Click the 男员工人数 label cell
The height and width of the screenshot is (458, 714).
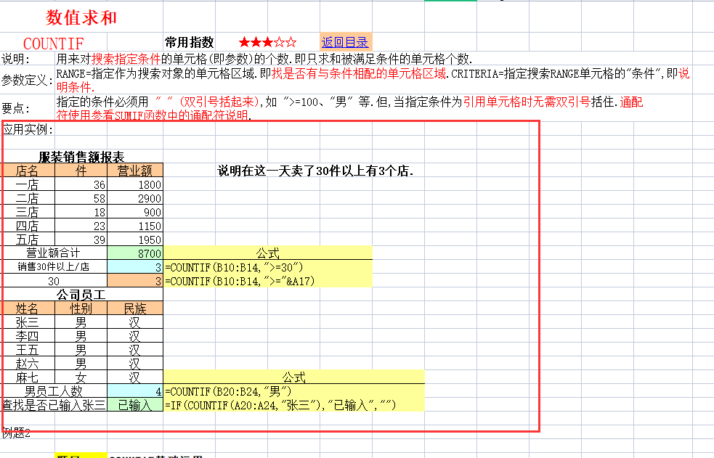coord(54,390)
